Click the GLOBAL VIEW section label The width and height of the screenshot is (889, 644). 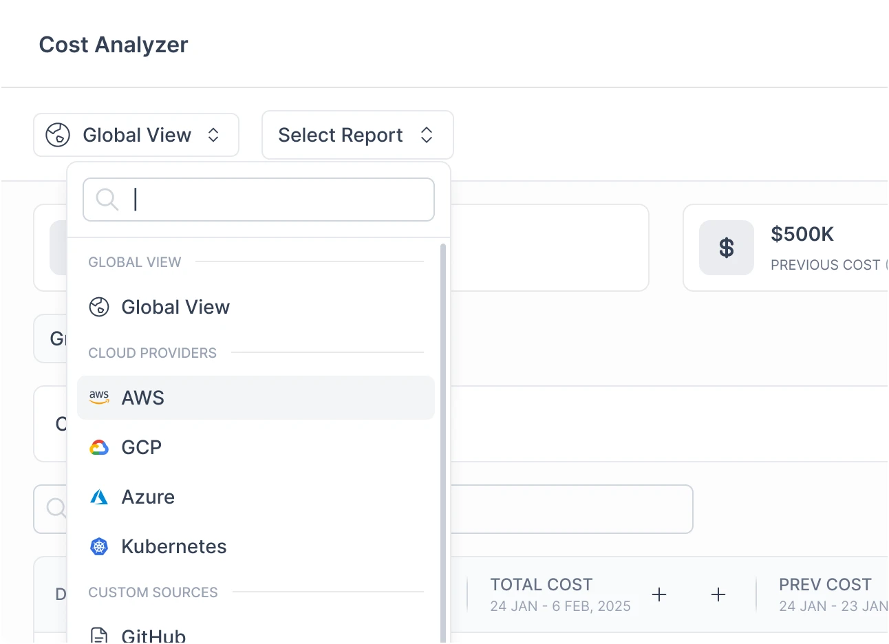(x=135, y=262)
